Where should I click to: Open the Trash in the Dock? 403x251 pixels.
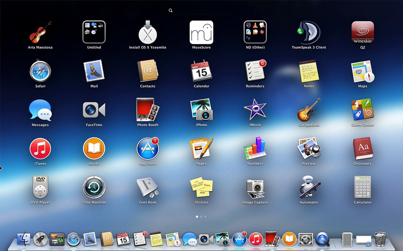(380, 239)
